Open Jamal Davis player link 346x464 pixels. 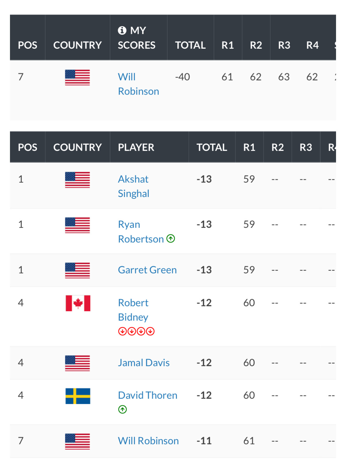(x=144, y=363)
